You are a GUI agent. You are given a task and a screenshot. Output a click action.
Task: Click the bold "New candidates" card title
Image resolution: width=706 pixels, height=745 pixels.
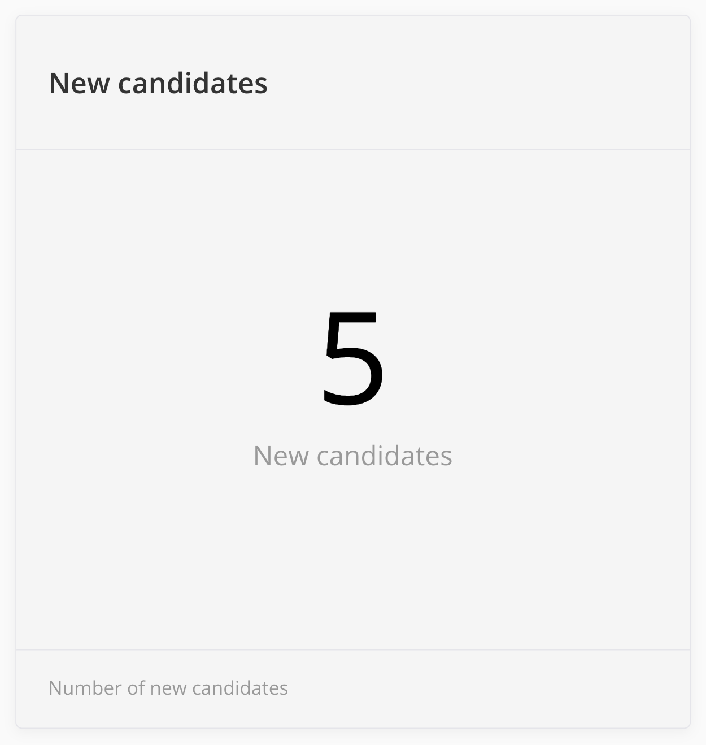(158, 83)
